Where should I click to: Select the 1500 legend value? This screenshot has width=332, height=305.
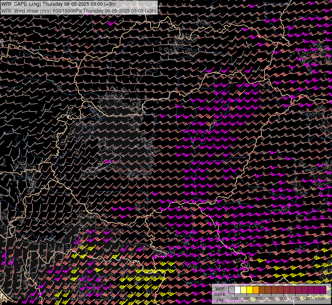point(320,299)
